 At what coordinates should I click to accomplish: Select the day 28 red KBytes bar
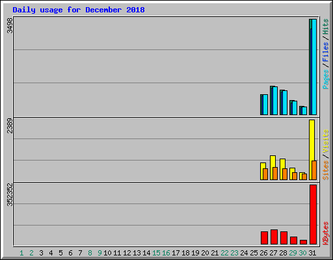click(284, 238)
